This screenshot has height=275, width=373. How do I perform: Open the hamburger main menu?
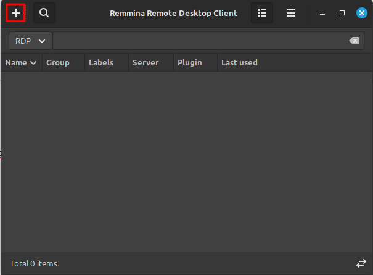click(291, 13)
